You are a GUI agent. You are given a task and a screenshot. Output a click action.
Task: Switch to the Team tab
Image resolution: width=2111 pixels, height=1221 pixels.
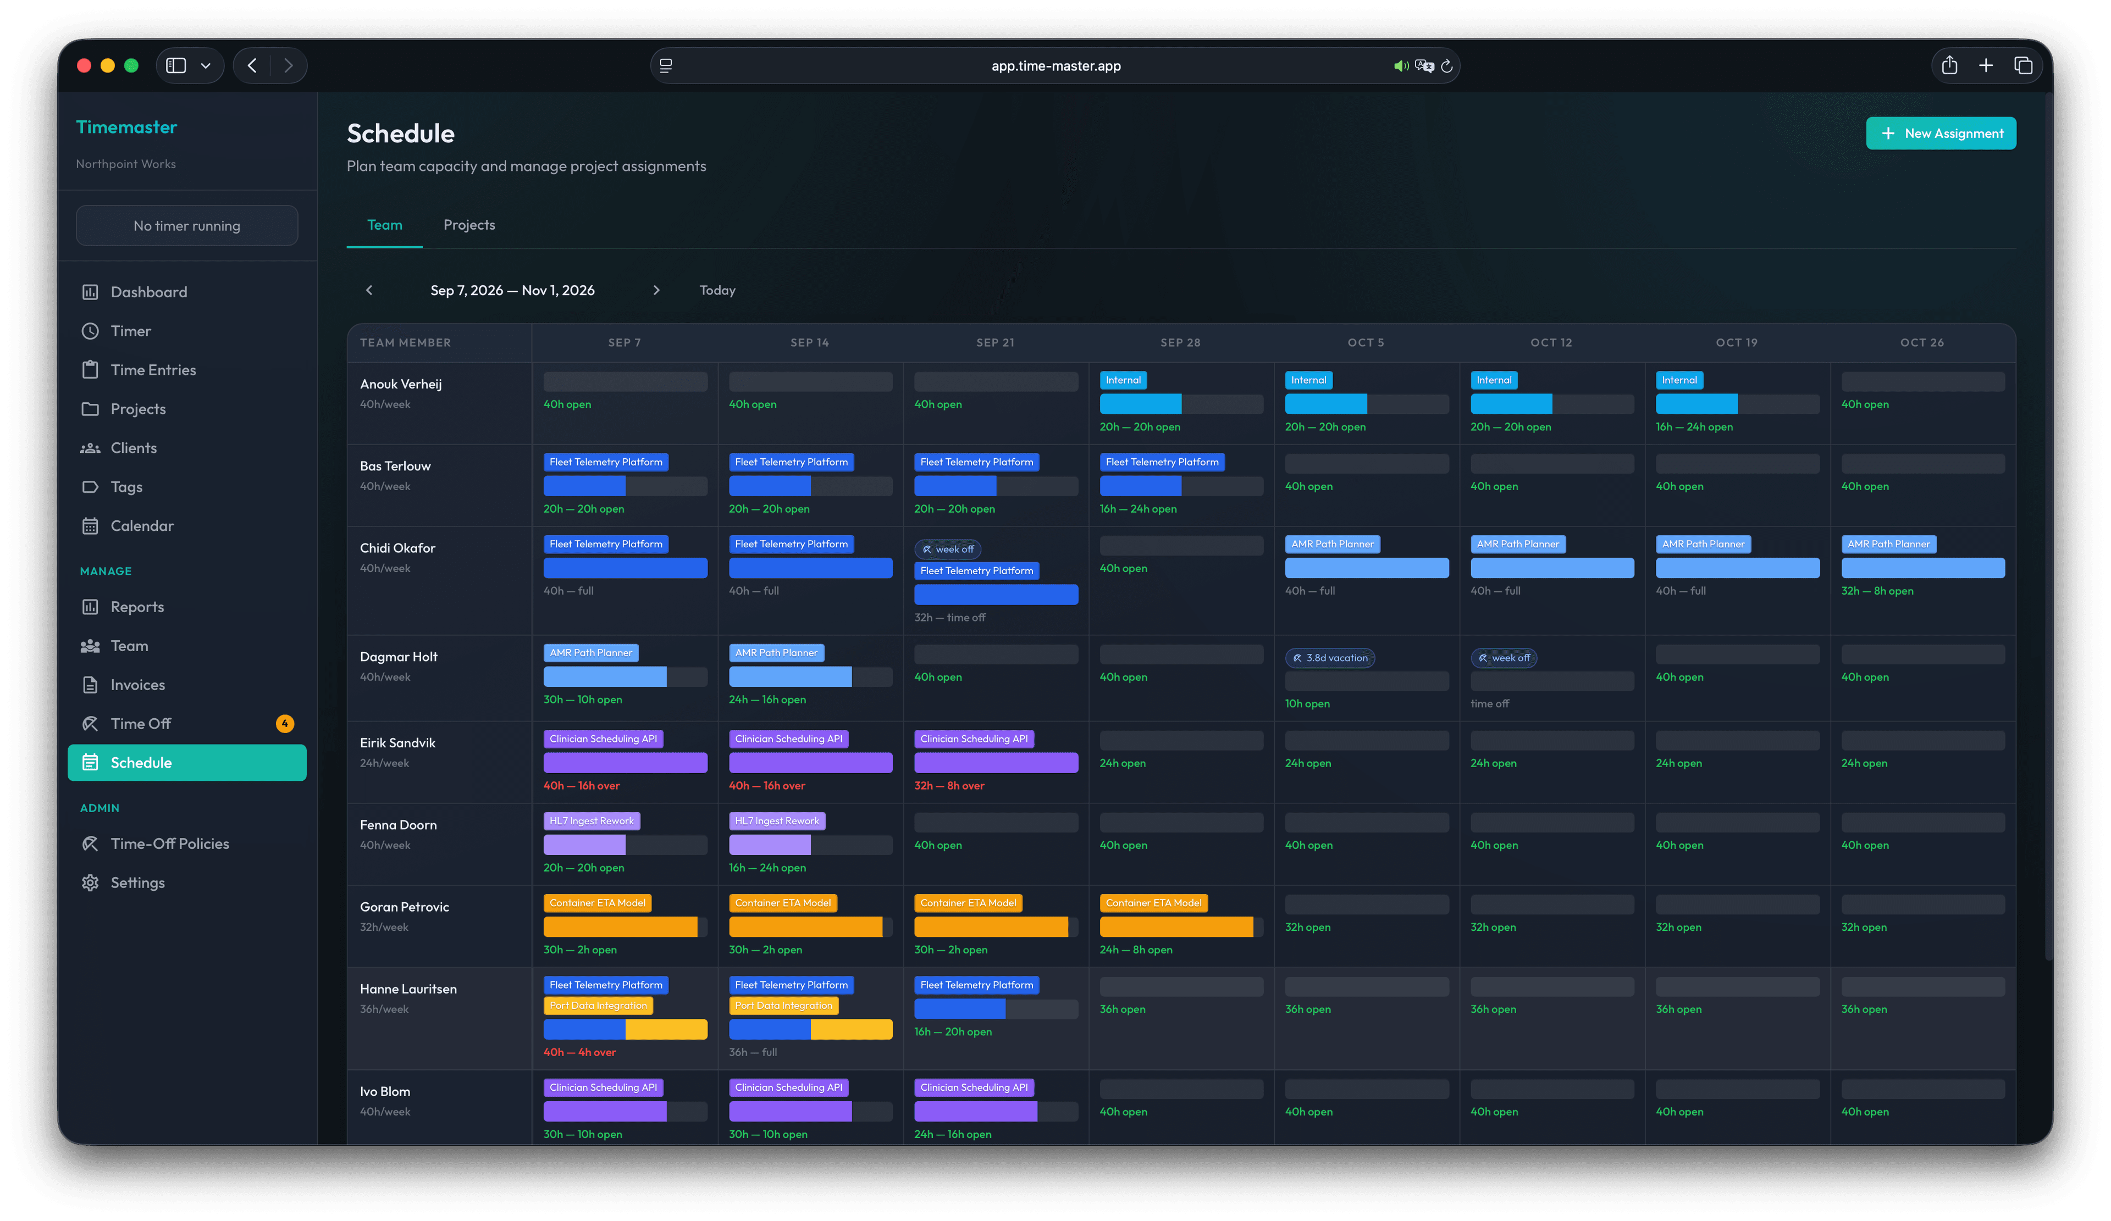click(384, 224)
